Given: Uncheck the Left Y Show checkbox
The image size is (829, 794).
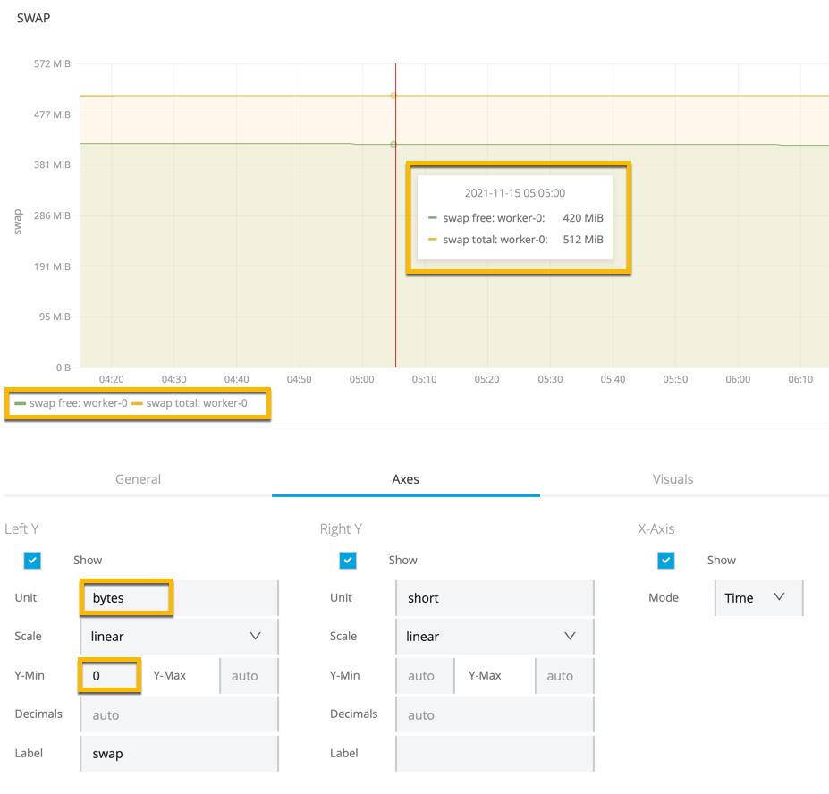Looking at the screenshot, I should point(32,560).
